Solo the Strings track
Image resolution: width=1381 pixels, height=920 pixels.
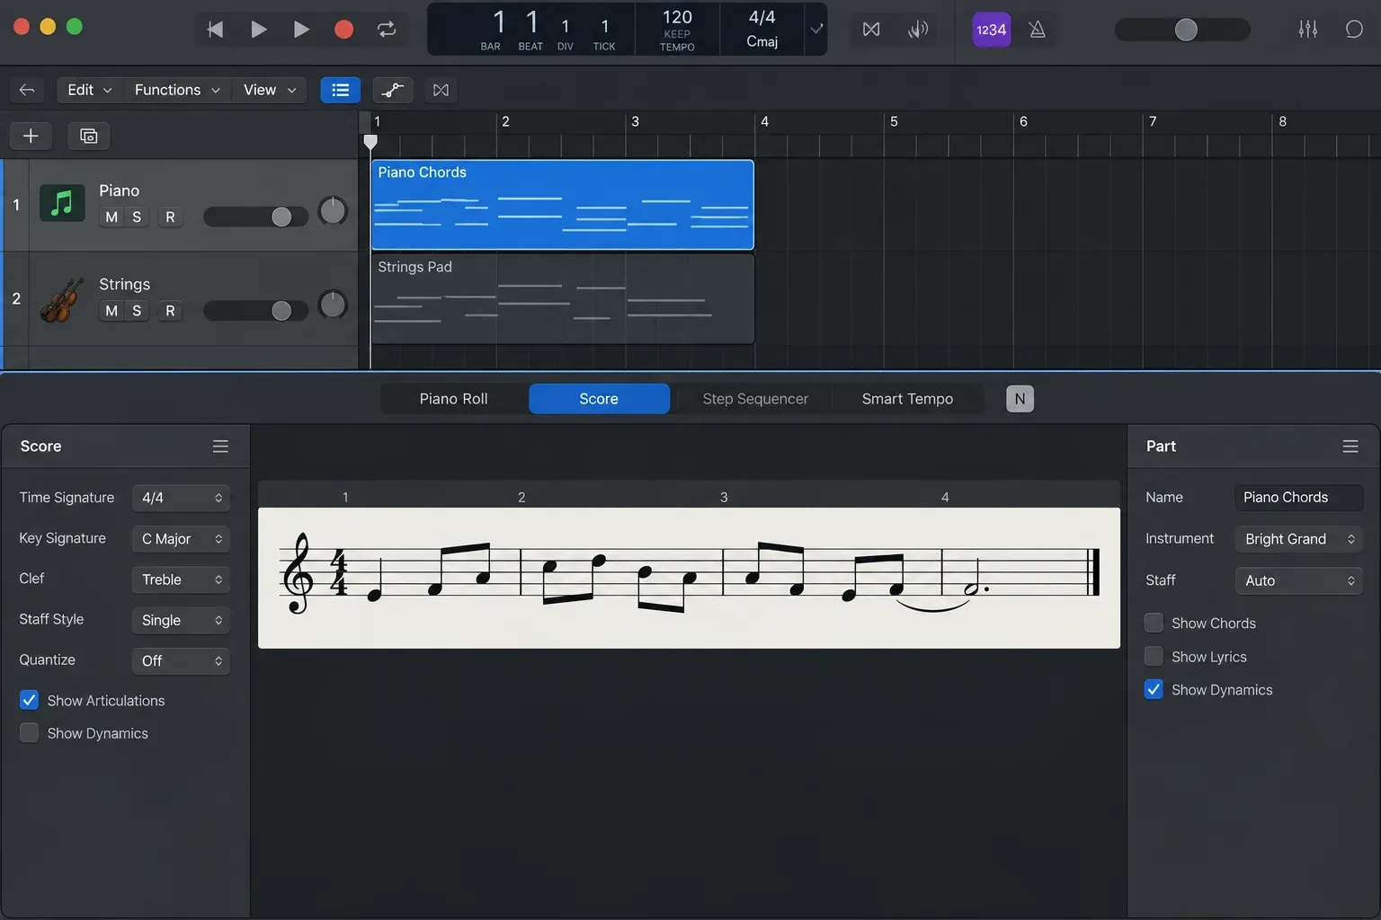click(x=137, y=310)
